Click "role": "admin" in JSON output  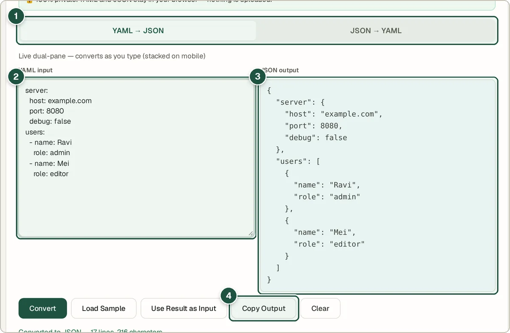[x=327, y=197]
